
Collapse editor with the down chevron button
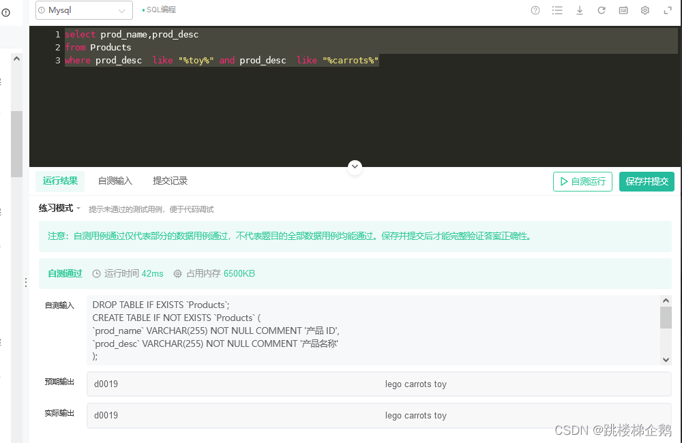(x=355, y=166)
